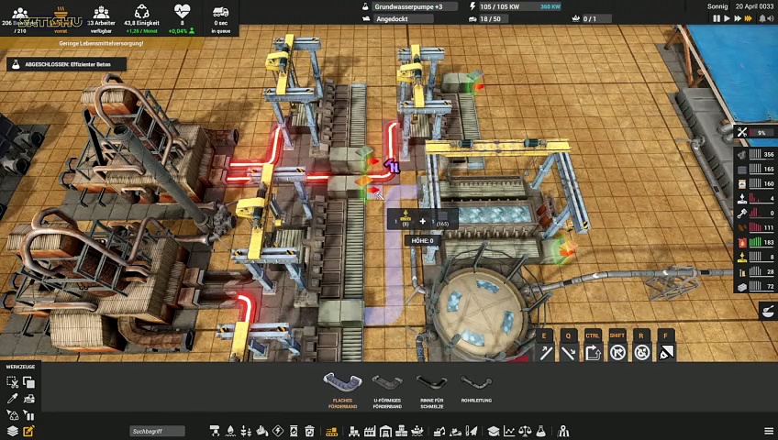Viewport: 778px width, 440px height.
Task: Select the eyedropper clone tool
Action: click(13, 399)
